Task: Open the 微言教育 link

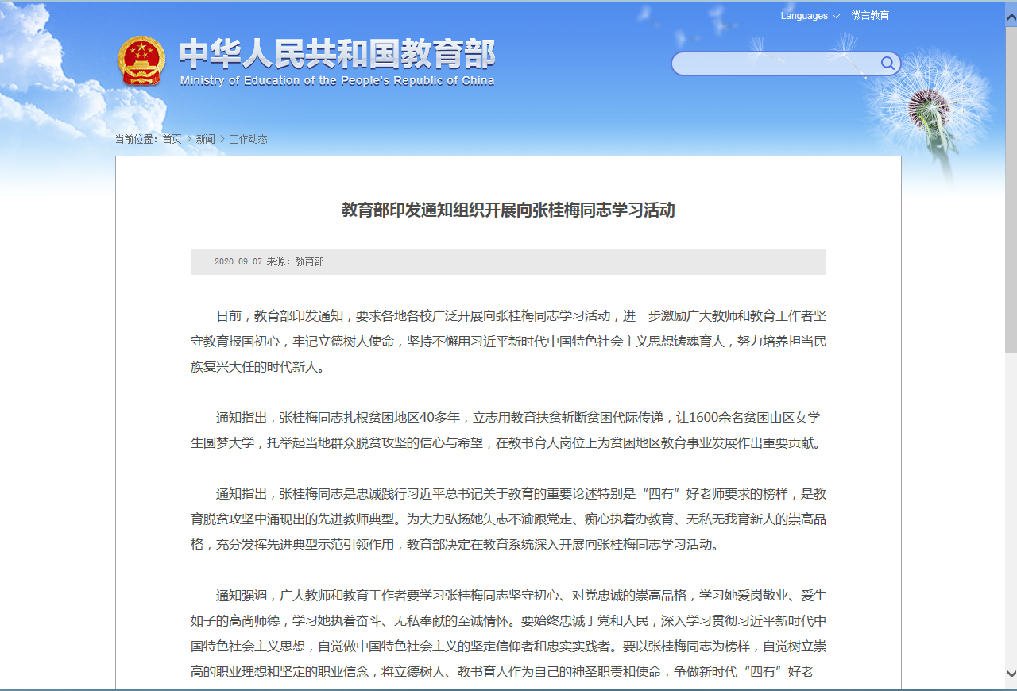Action: 870,16
